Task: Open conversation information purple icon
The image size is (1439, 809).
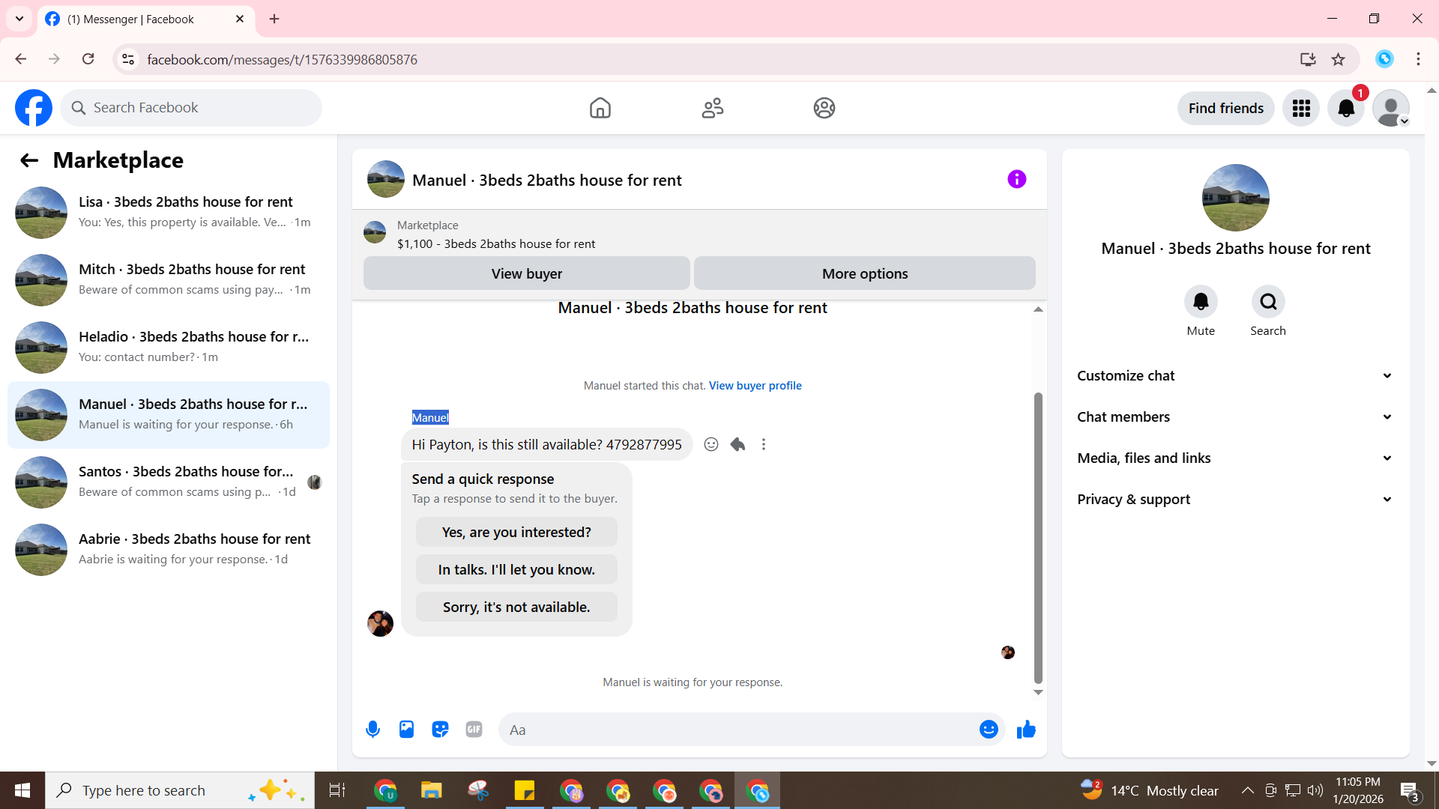Action: (1017, 179)
